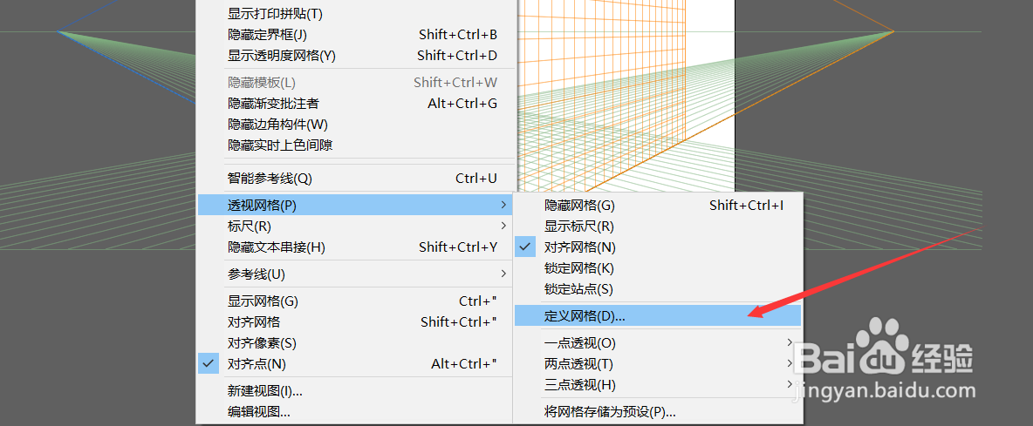Expand 一点透视(O) presets submenu

coord(658,342)
